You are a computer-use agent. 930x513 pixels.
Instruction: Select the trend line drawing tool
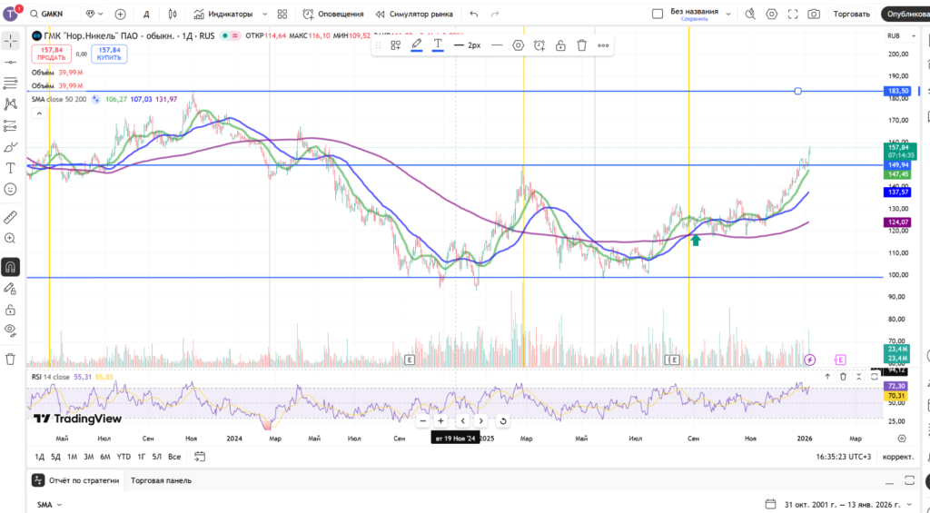[x=10, y=62]
